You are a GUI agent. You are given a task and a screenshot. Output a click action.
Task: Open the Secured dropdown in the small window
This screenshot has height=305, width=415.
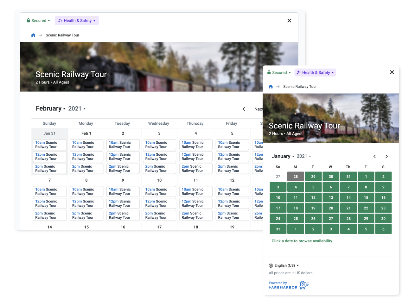click(279, 72)
